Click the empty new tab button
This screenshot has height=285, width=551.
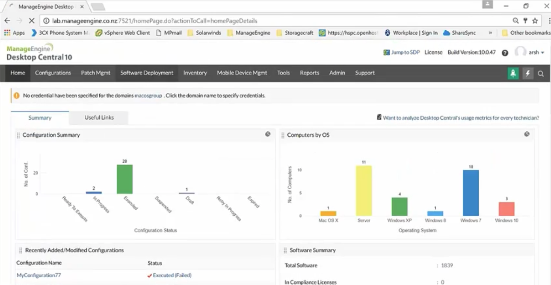pyautogui.click(x=98, y=7)
